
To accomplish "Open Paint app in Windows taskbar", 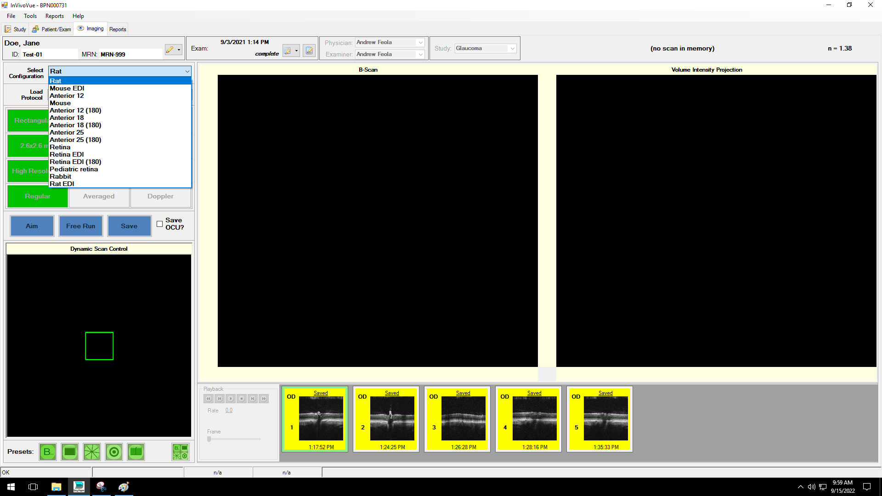I will point(124,487).
